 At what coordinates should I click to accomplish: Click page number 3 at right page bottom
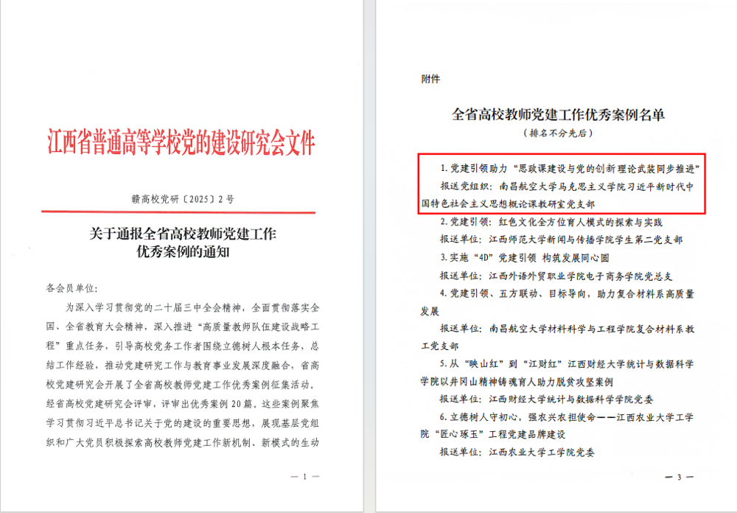pyautogui.click(x=679, y=477)
